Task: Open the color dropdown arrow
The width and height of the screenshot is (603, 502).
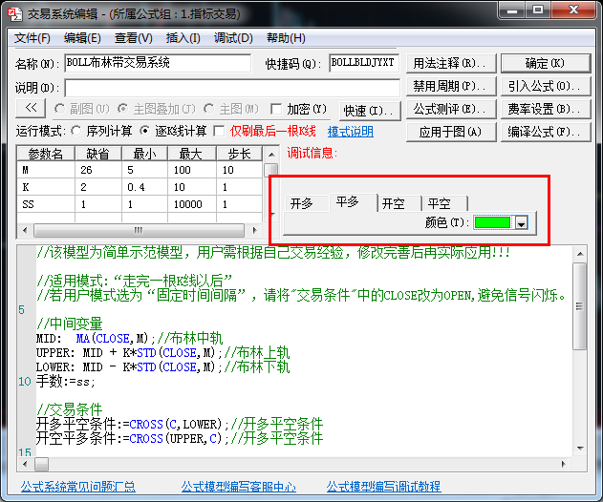Action: (x=521, y=222)
